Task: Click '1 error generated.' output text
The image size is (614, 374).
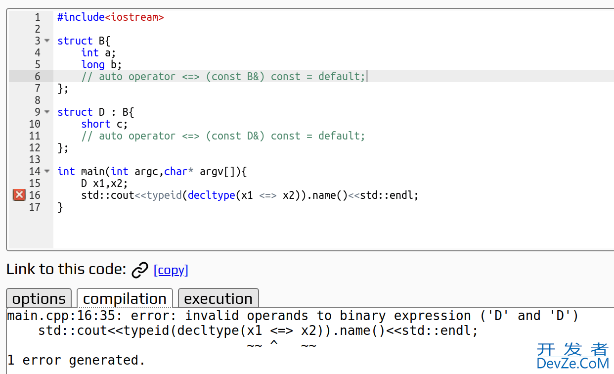Action: pyautogui.click(x=76, y=360)
